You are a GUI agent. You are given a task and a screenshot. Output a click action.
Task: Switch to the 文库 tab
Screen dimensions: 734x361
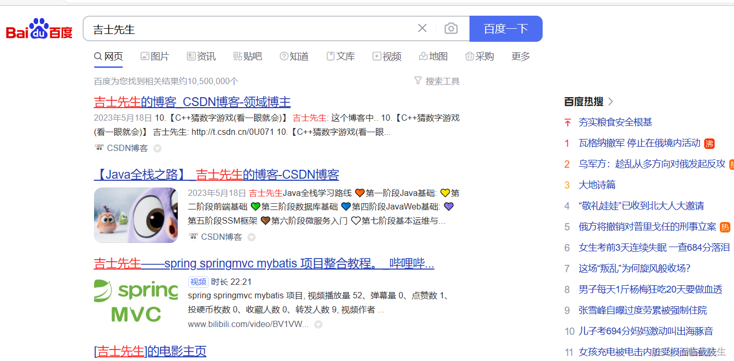click(340, 56)
